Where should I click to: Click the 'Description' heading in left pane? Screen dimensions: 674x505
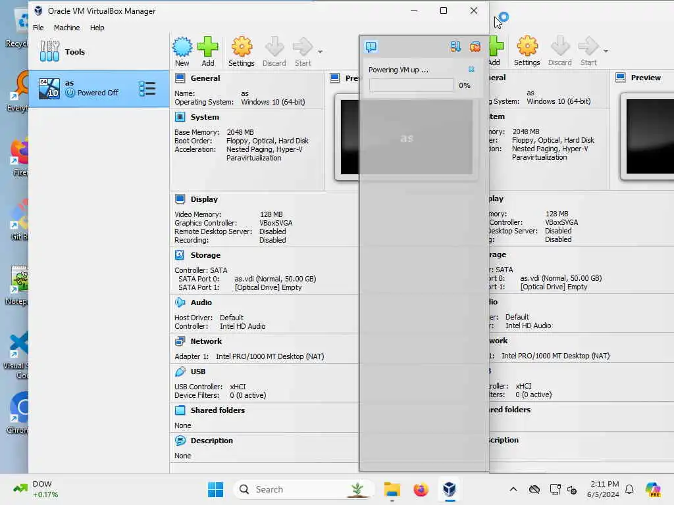pyautogui.click(x=211, y=441)
